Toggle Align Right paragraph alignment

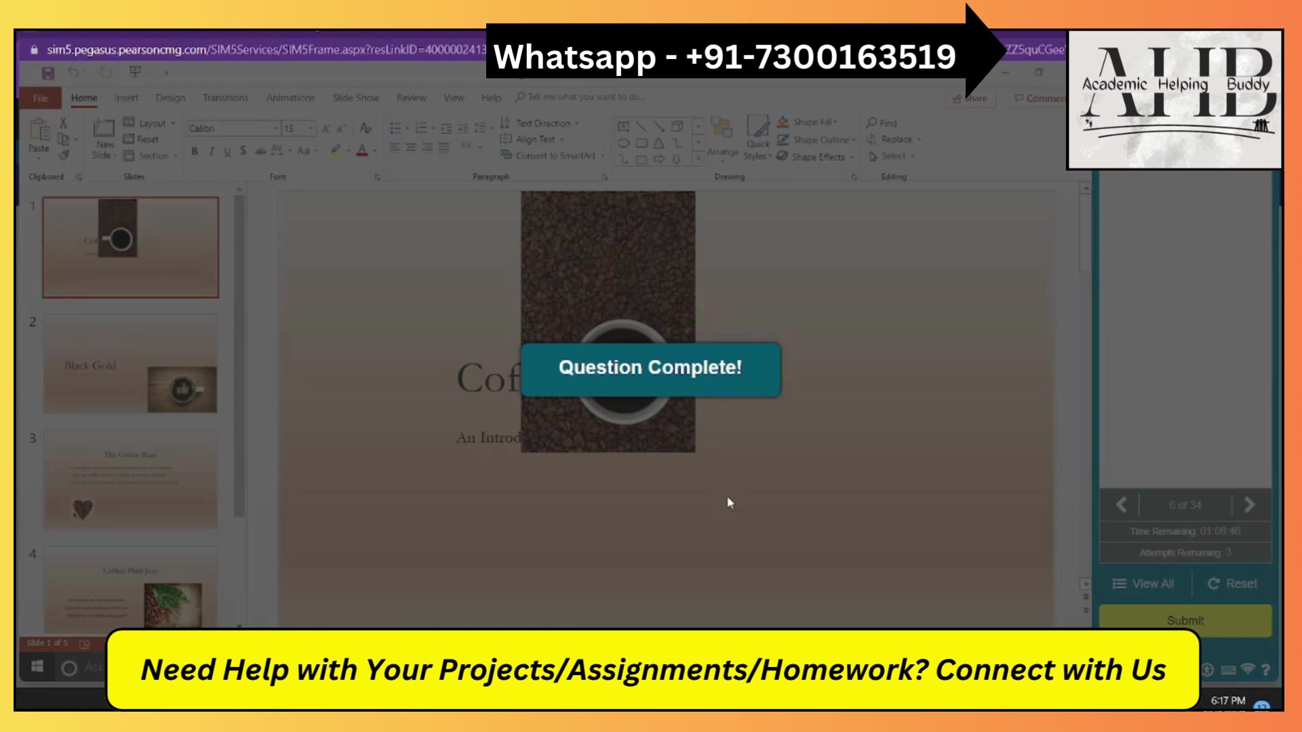click(427, 147)
